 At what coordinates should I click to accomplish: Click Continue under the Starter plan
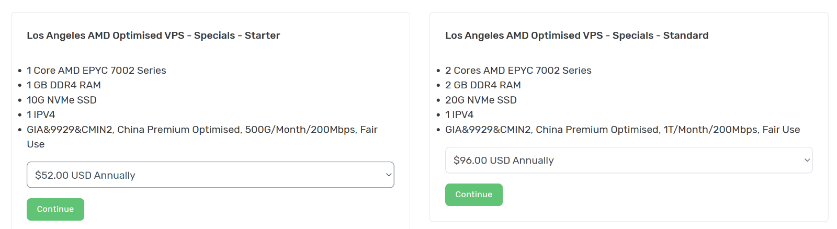[x=55, y=209]
